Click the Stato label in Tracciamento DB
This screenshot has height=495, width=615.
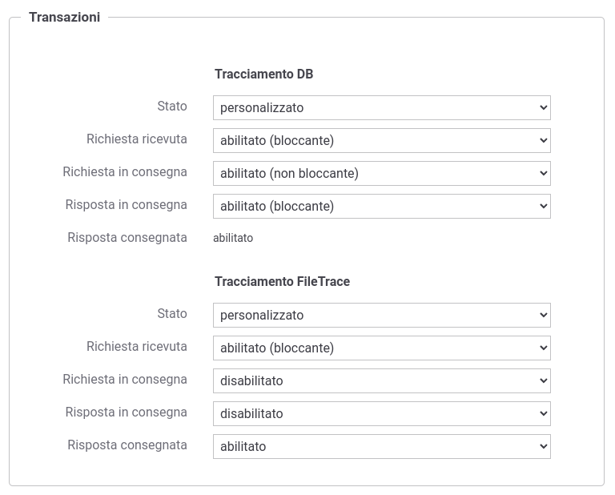[172, 107]
